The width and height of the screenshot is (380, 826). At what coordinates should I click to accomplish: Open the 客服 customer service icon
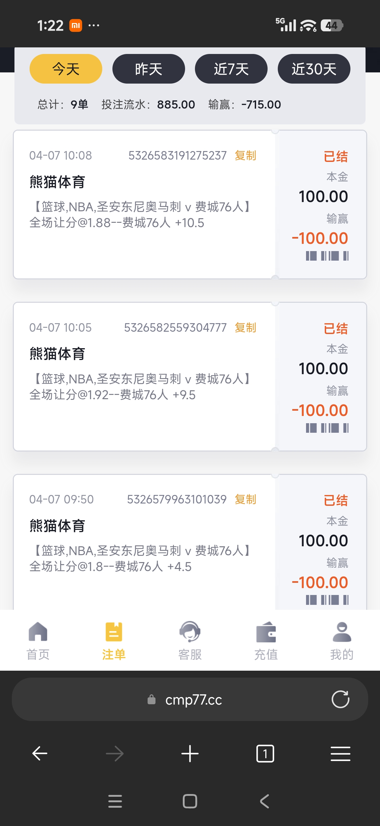(190, 632)
